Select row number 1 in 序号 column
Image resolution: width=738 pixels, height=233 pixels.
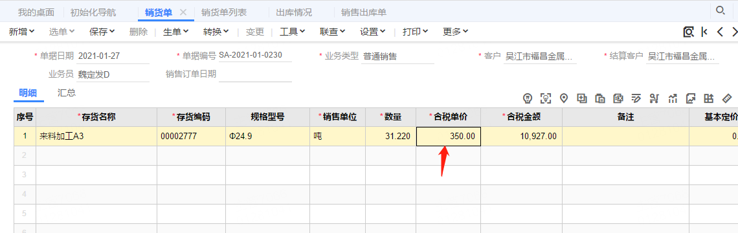[x=25, y=137]
